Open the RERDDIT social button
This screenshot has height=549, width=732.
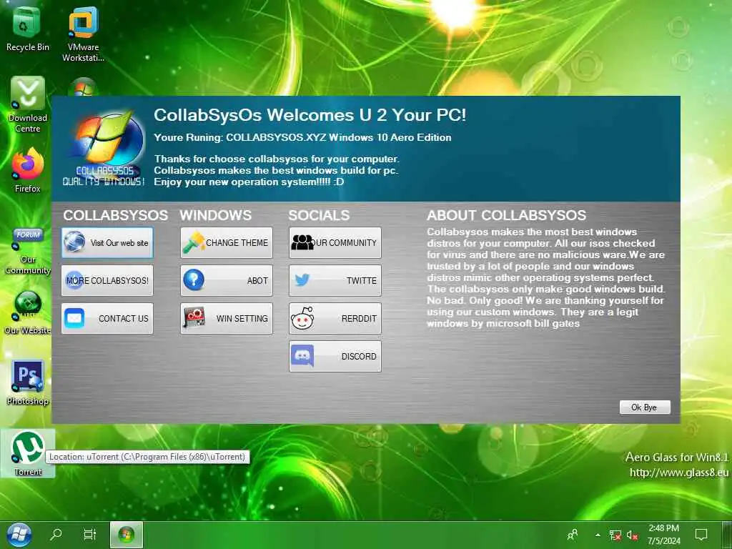coord(335,318)
